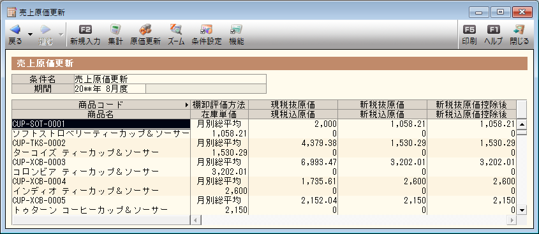Image resolution: width=539 pixels, height=234 pixels.
Task: Click the 条件名 field 売上原価更新
Action: 170,79
